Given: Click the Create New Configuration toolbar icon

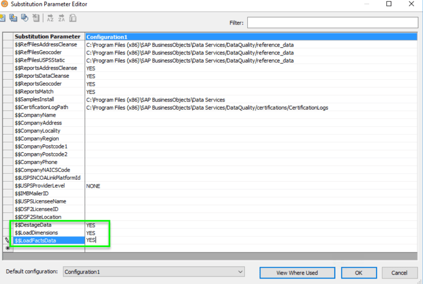Looking at the screenshot, I should pyautogui.click(x=3, y=18).
